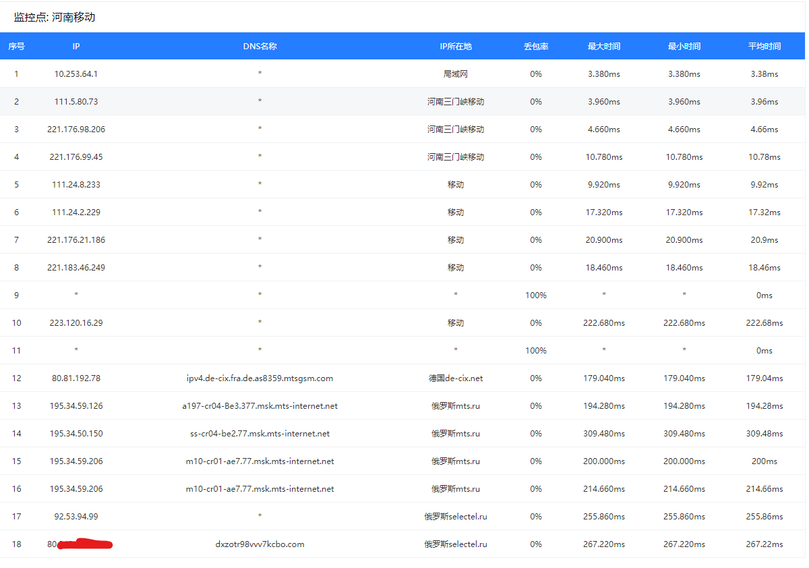Click the 最大时间 column header

tap(604, 47)
